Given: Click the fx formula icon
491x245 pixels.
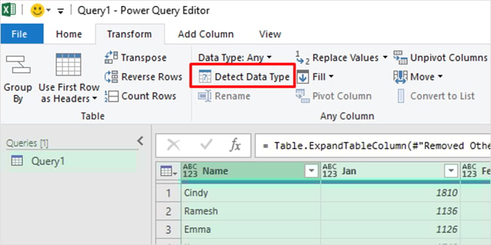Looking at the screenshot, I should pos(235,145).
